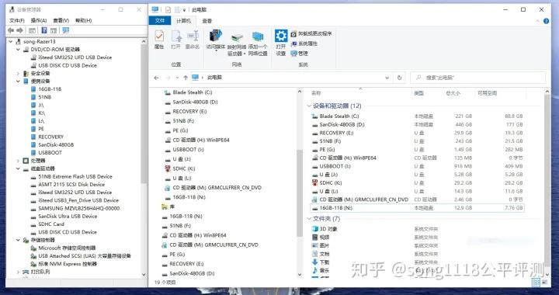Collapse the 设备和驱动器 (12) group
The image size is (559, 295).
point(309,106)
